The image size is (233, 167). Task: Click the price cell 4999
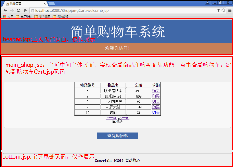tap(139, 91)
